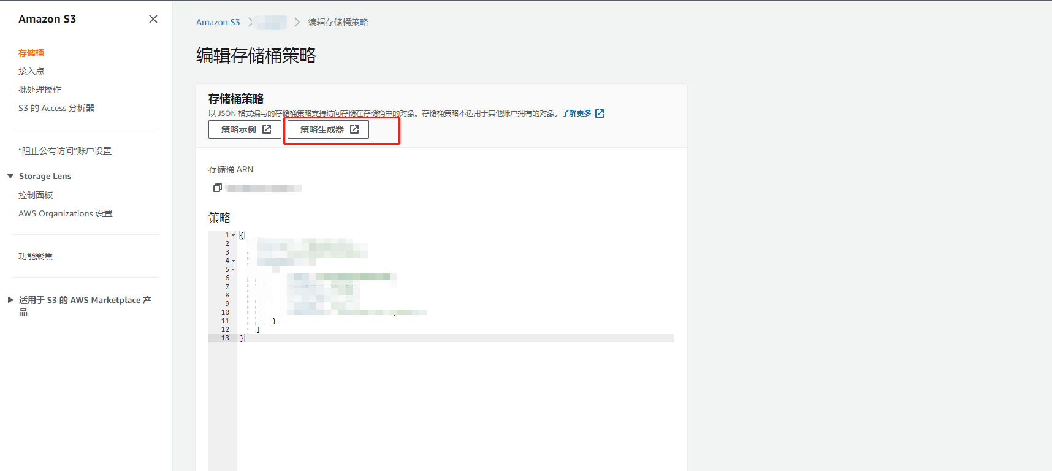
Task: Copy the bucket ARN with the copy icon
Action: 217,188
